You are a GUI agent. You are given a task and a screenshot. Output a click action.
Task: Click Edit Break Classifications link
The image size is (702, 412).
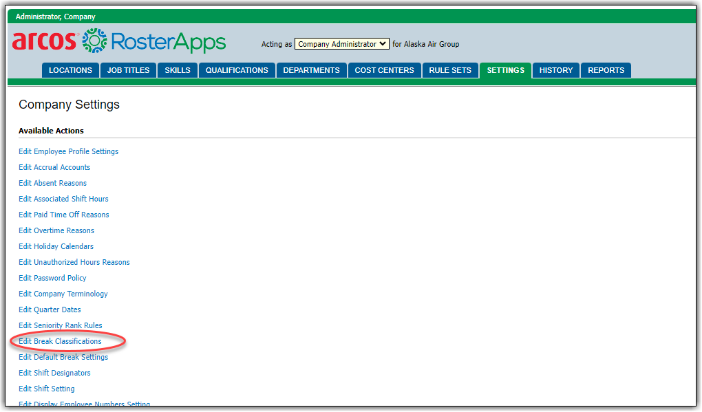[60, 341]
